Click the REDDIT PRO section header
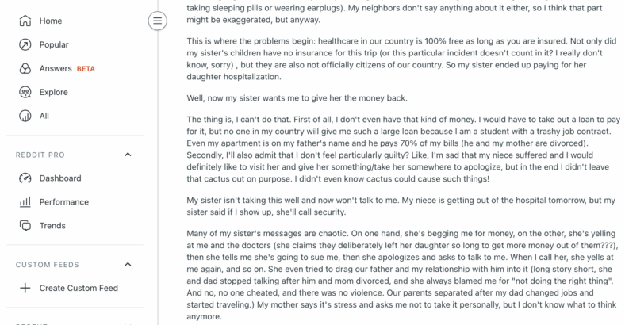The width and height of the screenshot is (625, 325). [x=40, y=155]
